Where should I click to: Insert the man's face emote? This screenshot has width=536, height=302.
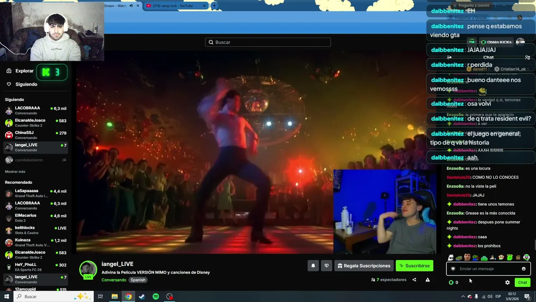click(x=467, y=258)
